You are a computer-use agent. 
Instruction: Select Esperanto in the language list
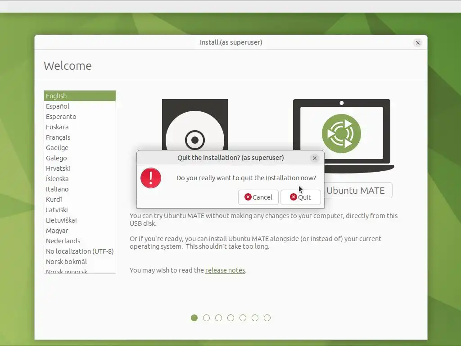pyautogui.click(x=80, y=117)
